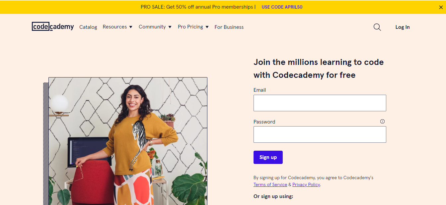Open the Privacy Policy link
This screenshot has height=205, width=446.
[x=306, y=184]
